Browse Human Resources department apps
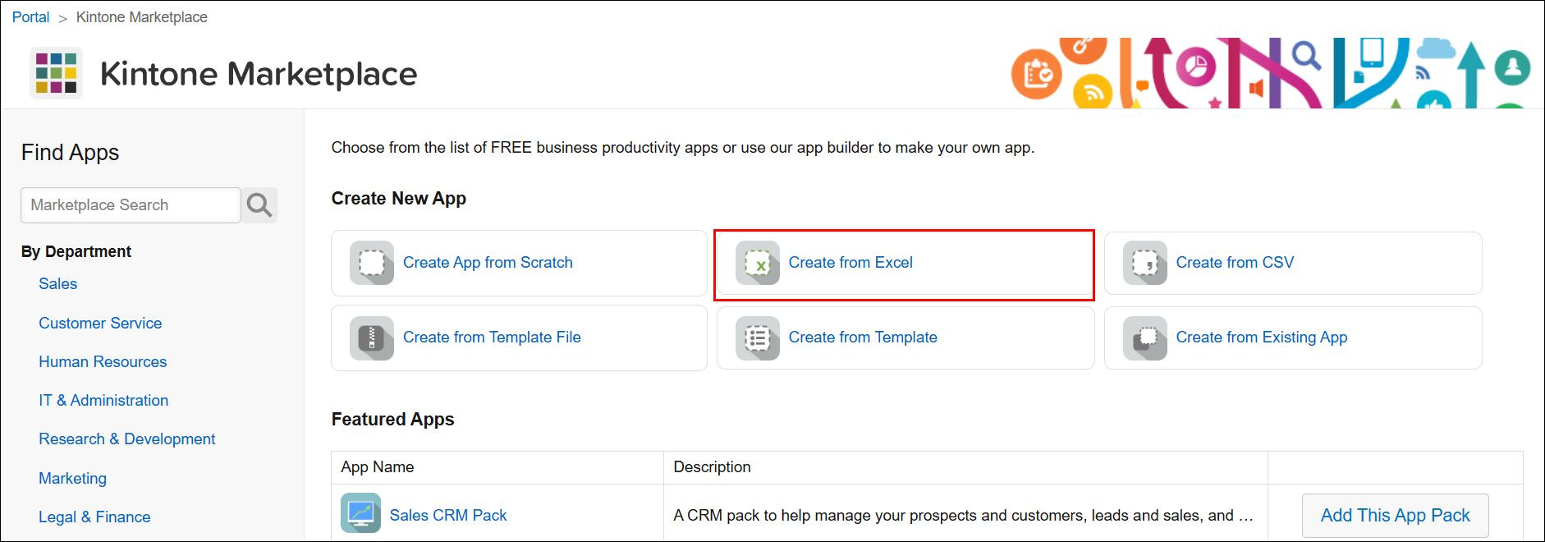The image size is (1545, 542). coord(103,362)
